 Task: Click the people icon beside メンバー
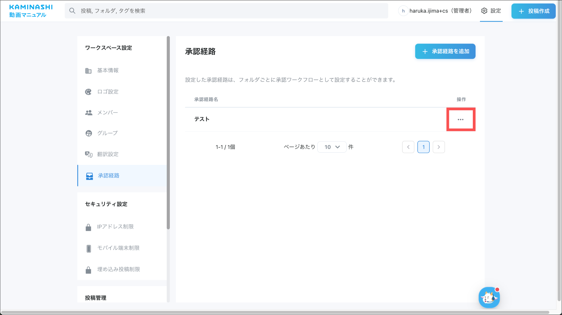tap(88, 113)
